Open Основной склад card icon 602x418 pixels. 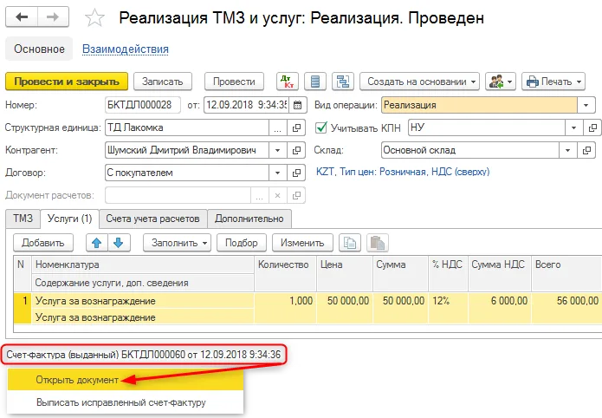coord(586,150)
